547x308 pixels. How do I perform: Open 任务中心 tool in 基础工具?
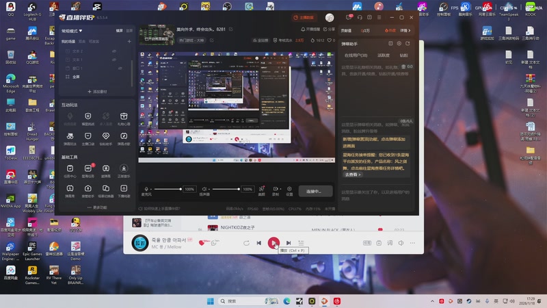[x=70, y=170]
